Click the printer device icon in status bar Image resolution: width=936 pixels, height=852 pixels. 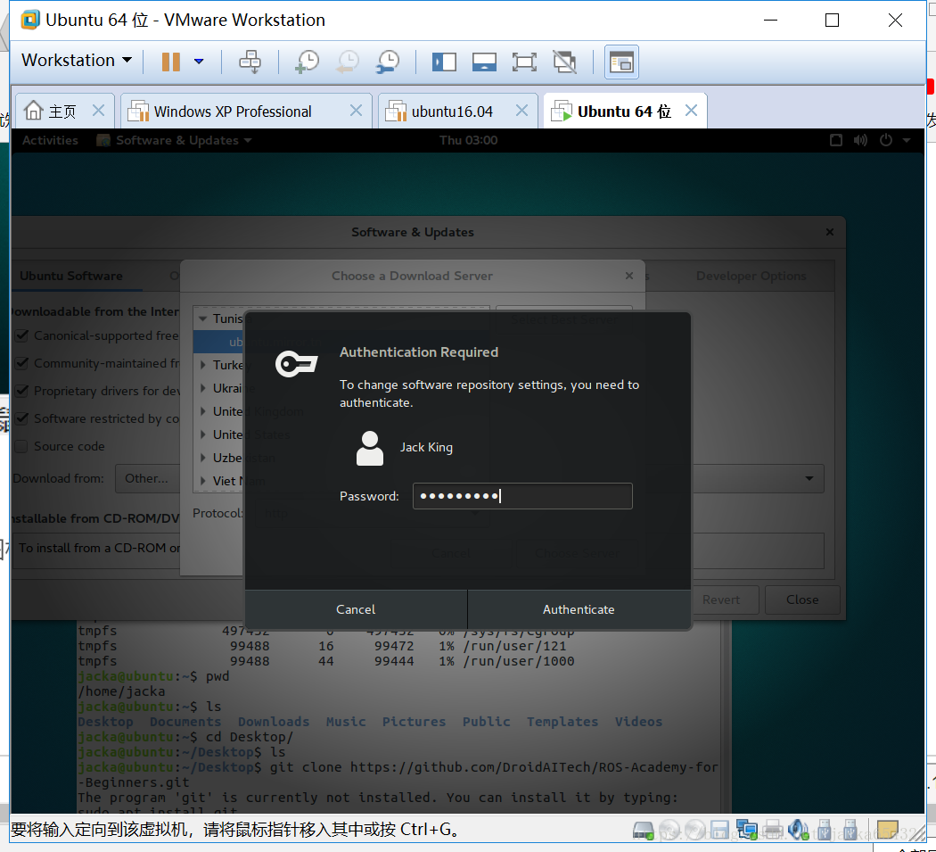tap(773, 830)
